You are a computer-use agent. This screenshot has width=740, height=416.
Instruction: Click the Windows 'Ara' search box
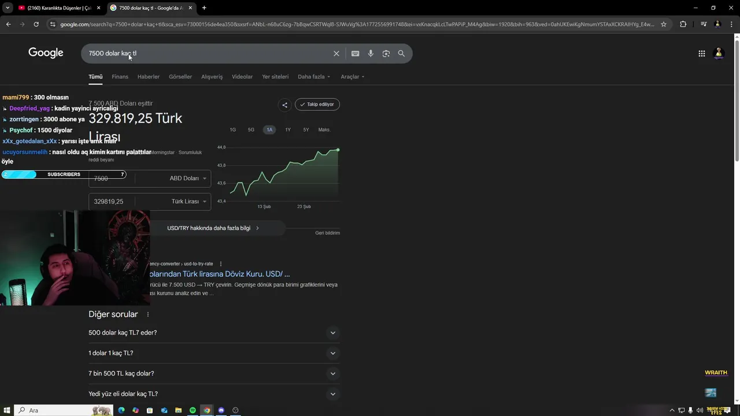62,410
